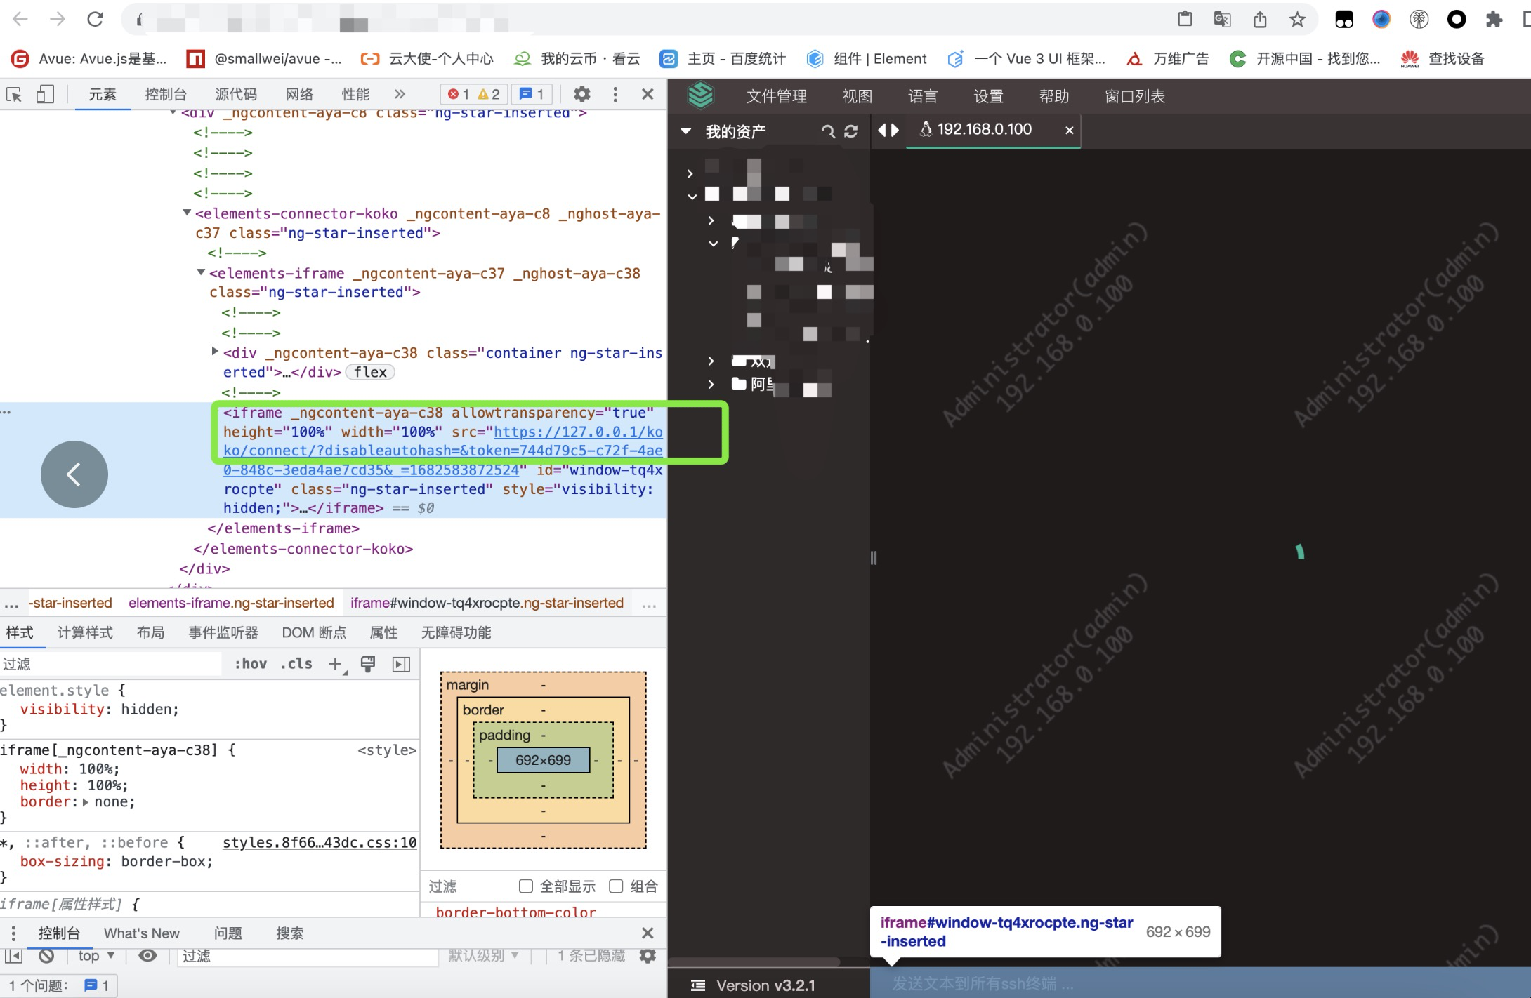Open the 默认级别 log level dropdown
Screen dimensions: 1531x998
coord(483,956)
